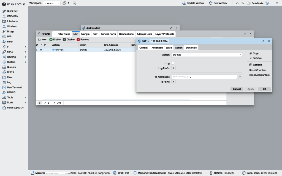Click the Update WinBox download icon
This screenshot has height=176, width=282.
(x=184, y=3)
